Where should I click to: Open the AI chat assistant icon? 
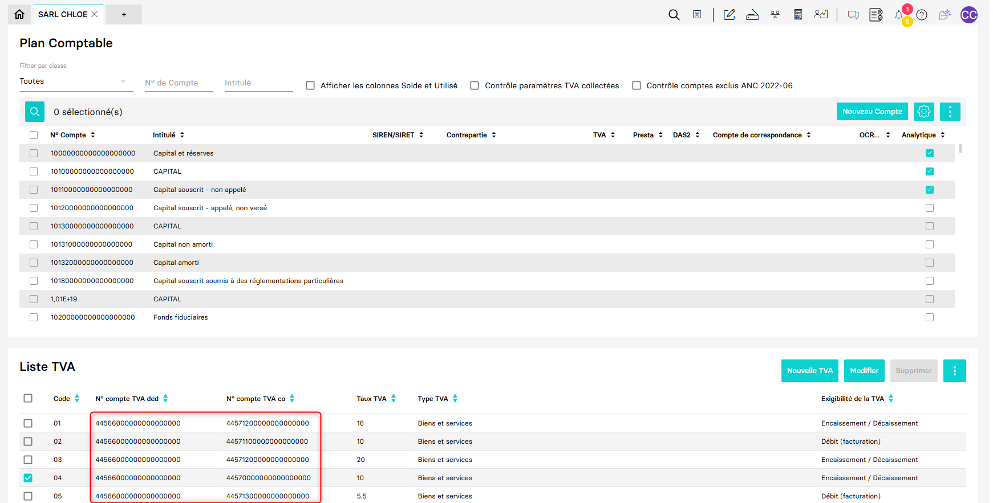pyautogui.click(x=945, y=15)
